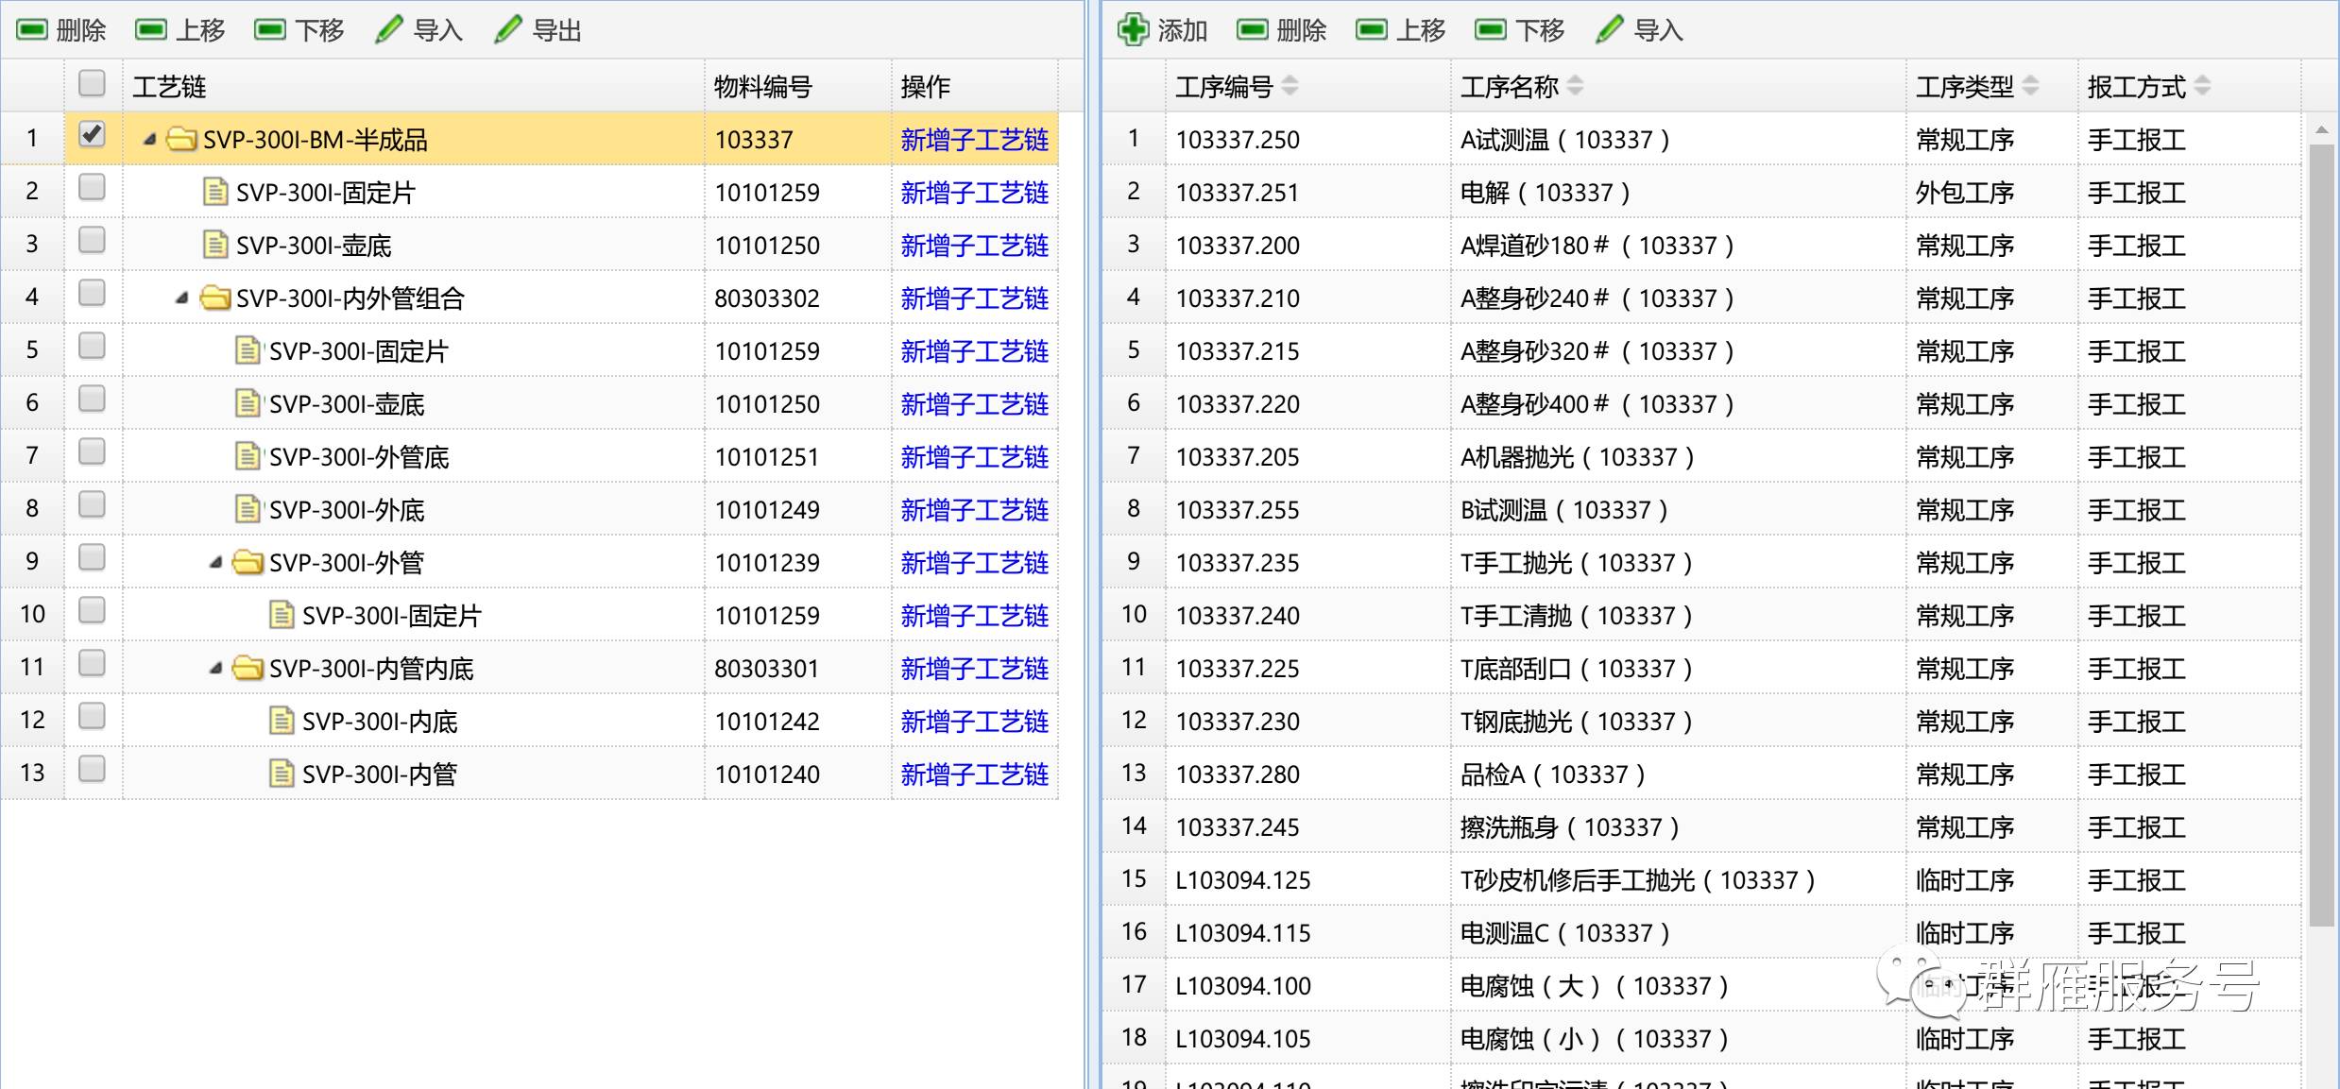Toggle the select-all header checkbox

(x=92, y=84)
